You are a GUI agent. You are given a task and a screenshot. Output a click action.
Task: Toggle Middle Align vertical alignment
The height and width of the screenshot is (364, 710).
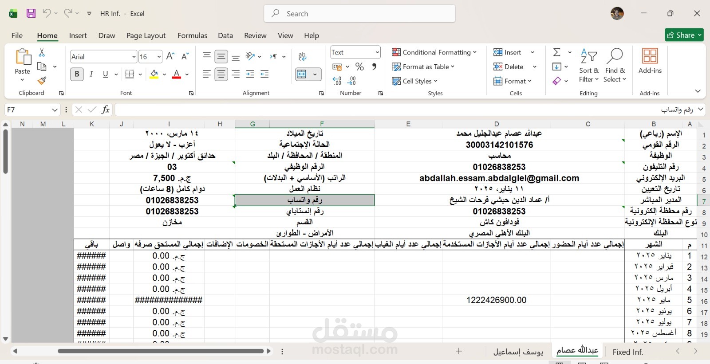[221, 56]
